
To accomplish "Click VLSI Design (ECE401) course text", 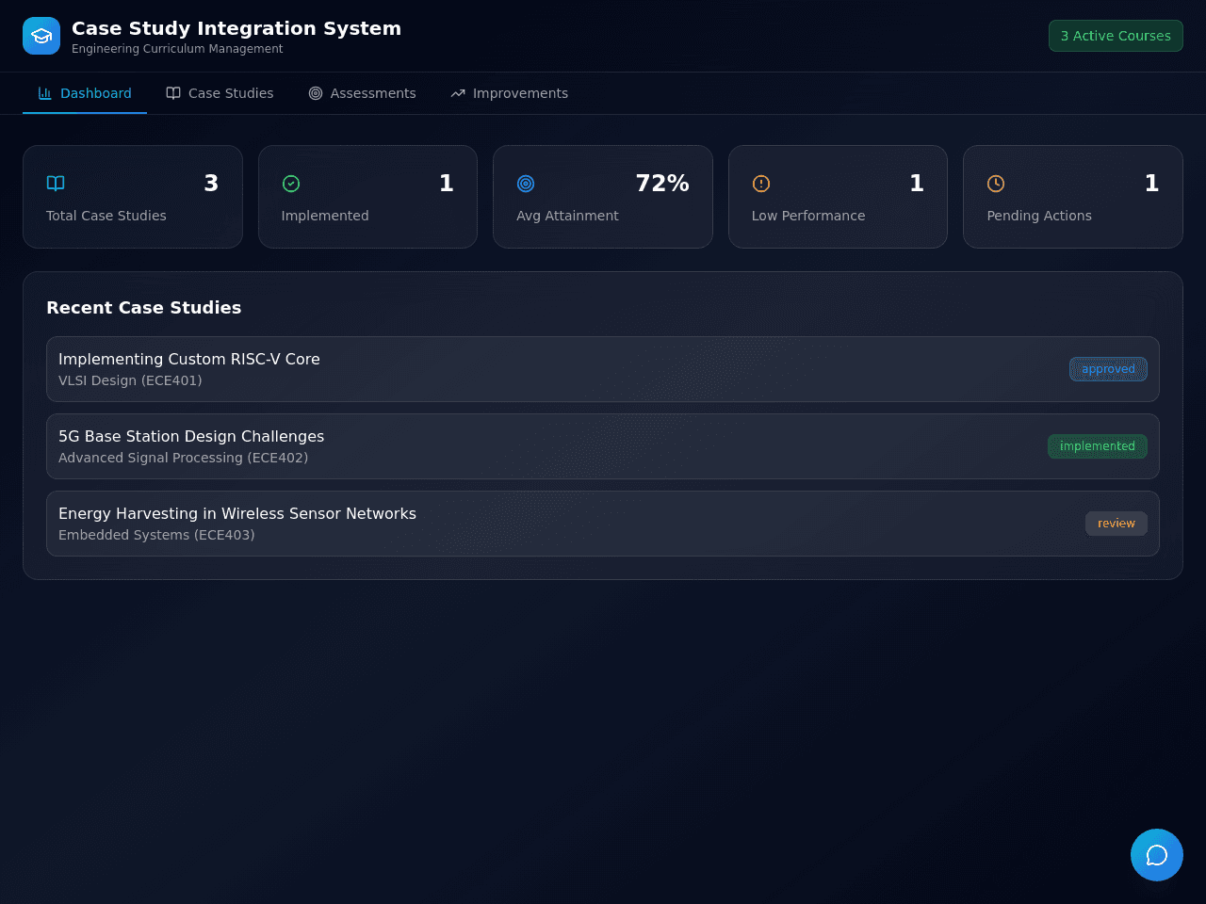I will click(130, 380).
